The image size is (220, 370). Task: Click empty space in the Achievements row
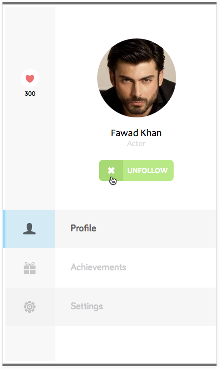coord(171,268)
